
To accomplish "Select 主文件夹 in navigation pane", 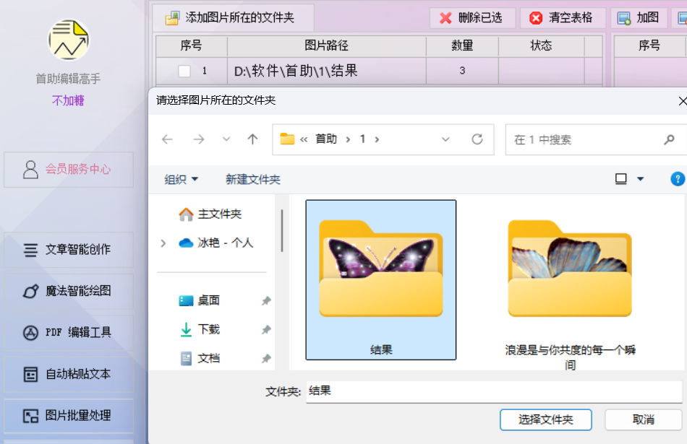I will tap(210, 214).
